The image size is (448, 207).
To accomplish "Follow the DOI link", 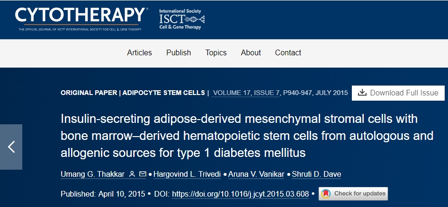I will 240,194.
